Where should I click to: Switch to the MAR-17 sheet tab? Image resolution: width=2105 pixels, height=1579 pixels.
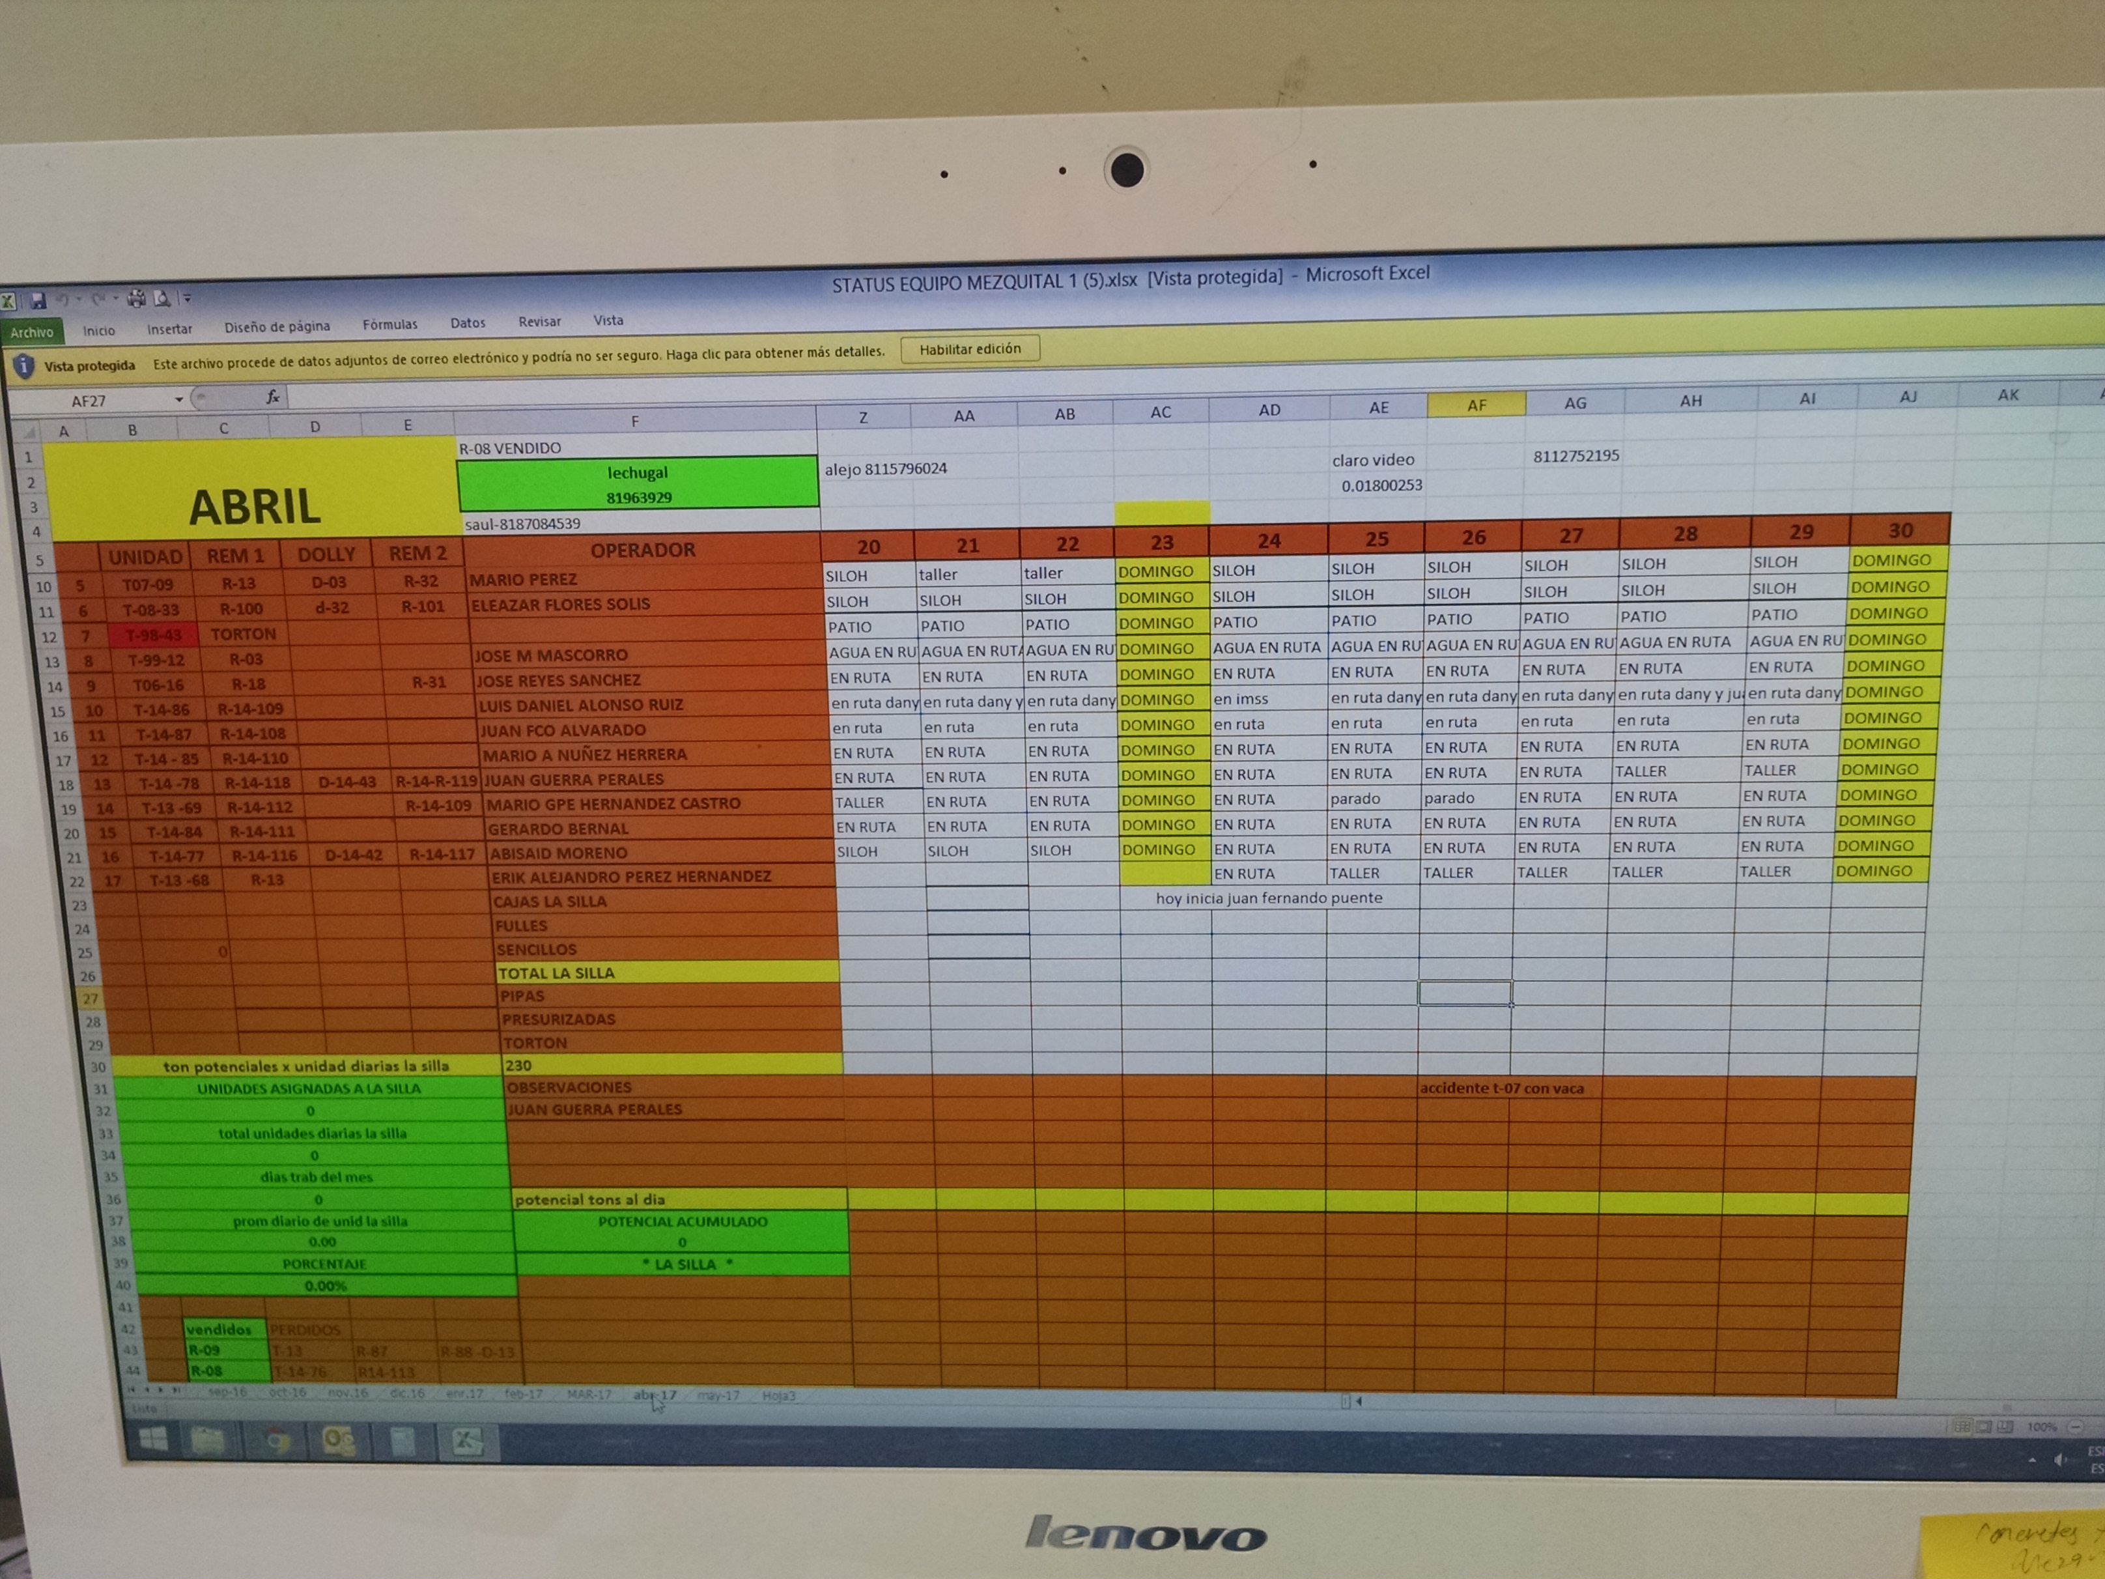click(589, 1395)
